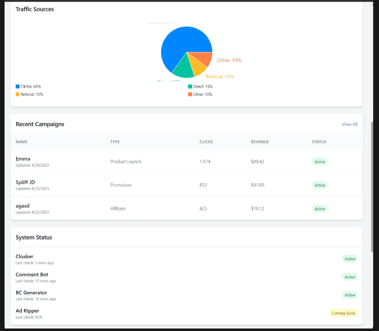Sort by the Clicks column header

(206, 142)
